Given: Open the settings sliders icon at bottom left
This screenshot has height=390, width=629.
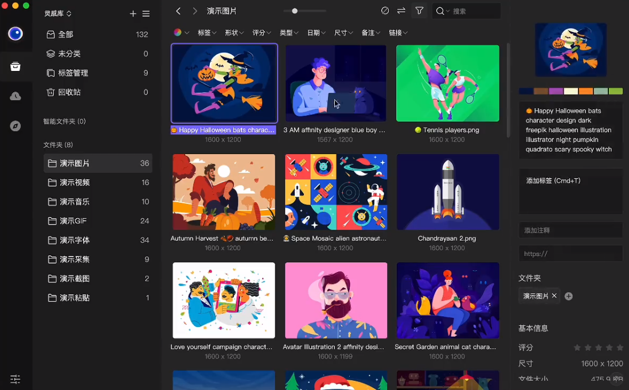Looking at the screenshot, I should tap(15, 379).
